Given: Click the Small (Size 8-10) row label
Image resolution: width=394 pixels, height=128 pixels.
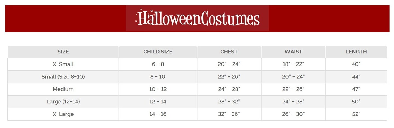Looking at the screenshot, I should [63, 77].
